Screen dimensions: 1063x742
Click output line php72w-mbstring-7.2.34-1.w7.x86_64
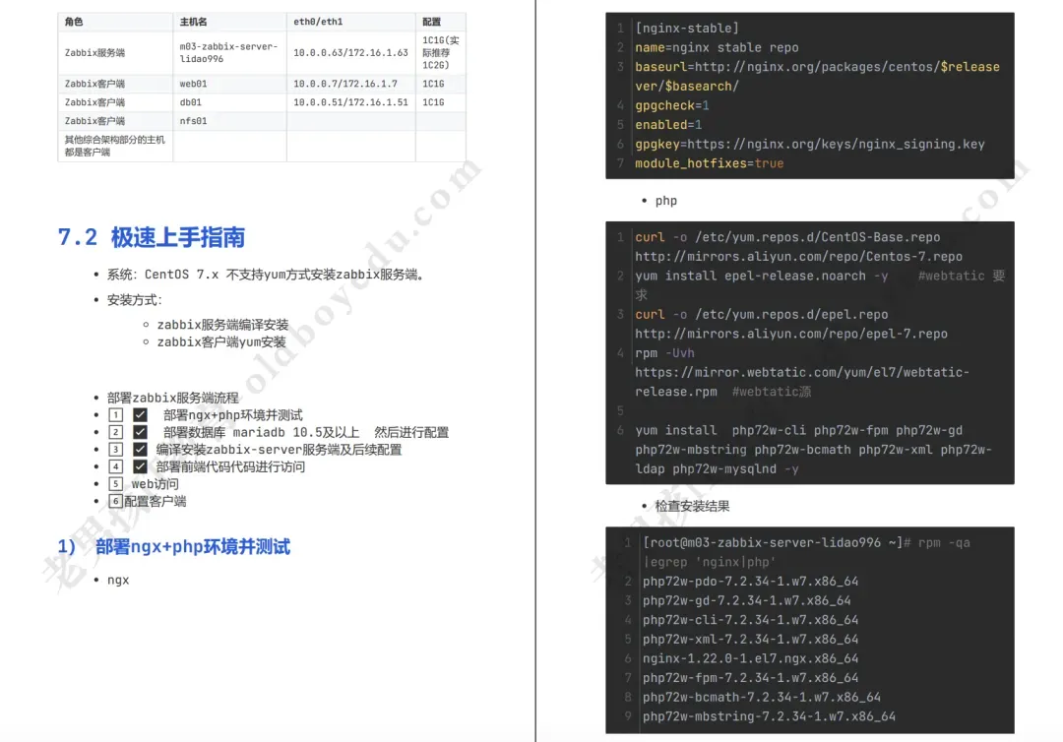[x=769, y=716]
